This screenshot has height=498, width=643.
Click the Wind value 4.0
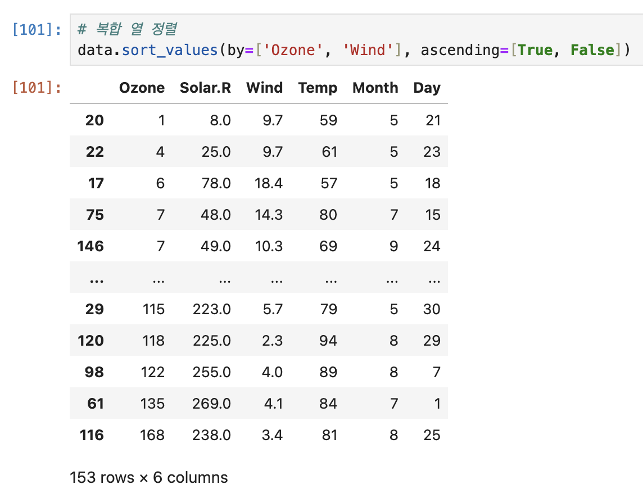click(x=272, y=372)
